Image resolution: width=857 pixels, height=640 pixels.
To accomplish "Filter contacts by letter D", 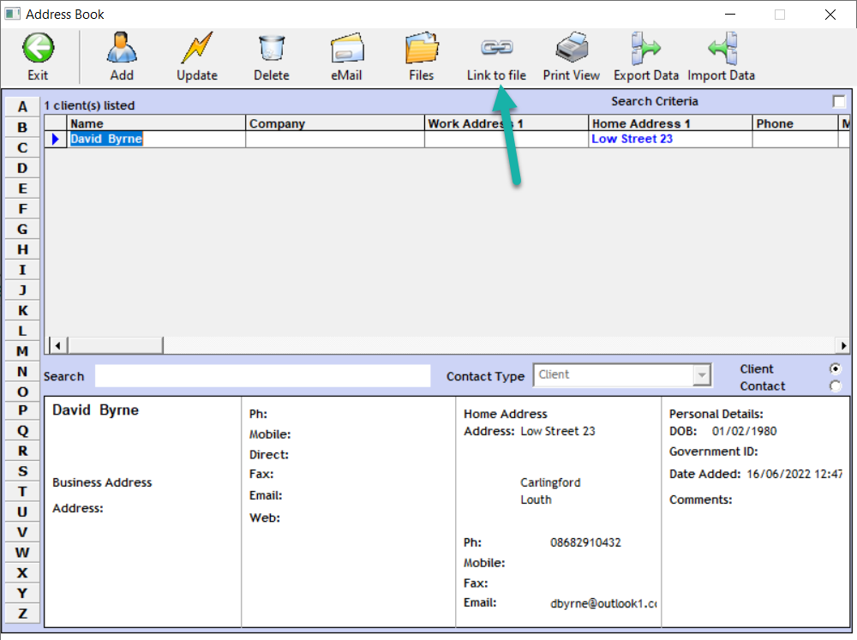I will (x=22, y=168).
